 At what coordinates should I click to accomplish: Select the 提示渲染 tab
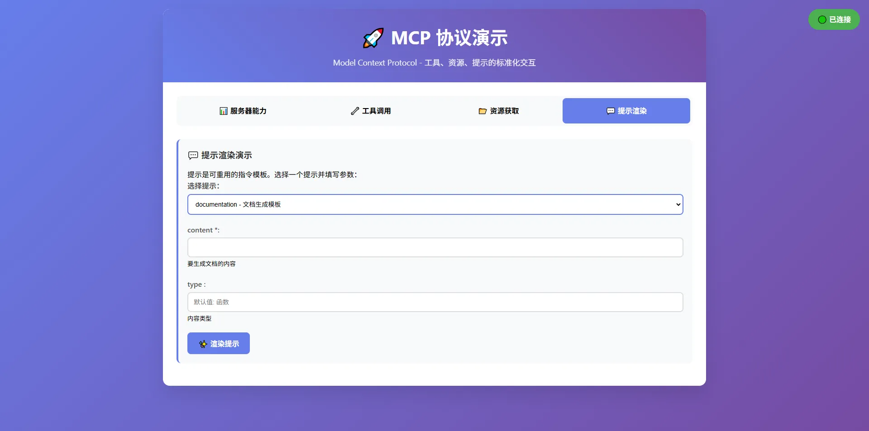[626, 111]
